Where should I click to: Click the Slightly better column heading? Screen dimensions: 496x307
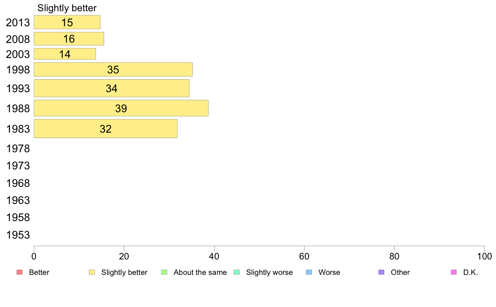[x=67, y=8]
